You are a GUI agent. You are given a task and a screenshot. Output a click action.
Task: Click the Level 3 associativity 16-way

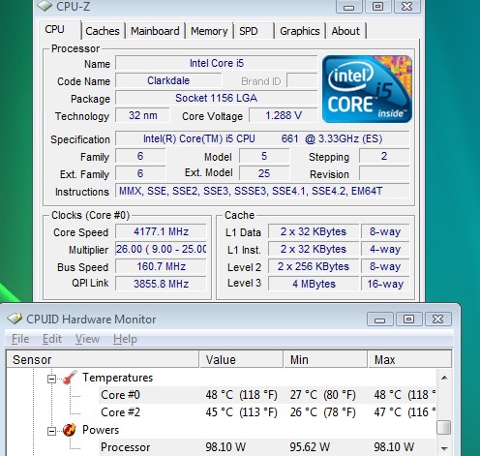pyautogui.click(x=385, y=284)
